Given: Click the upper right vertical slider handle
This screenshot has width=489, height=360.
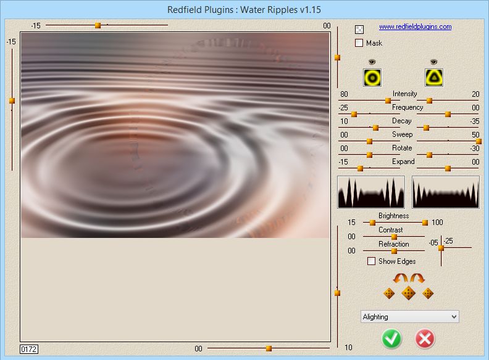Looking at the screenshot, I should [338, 57].
